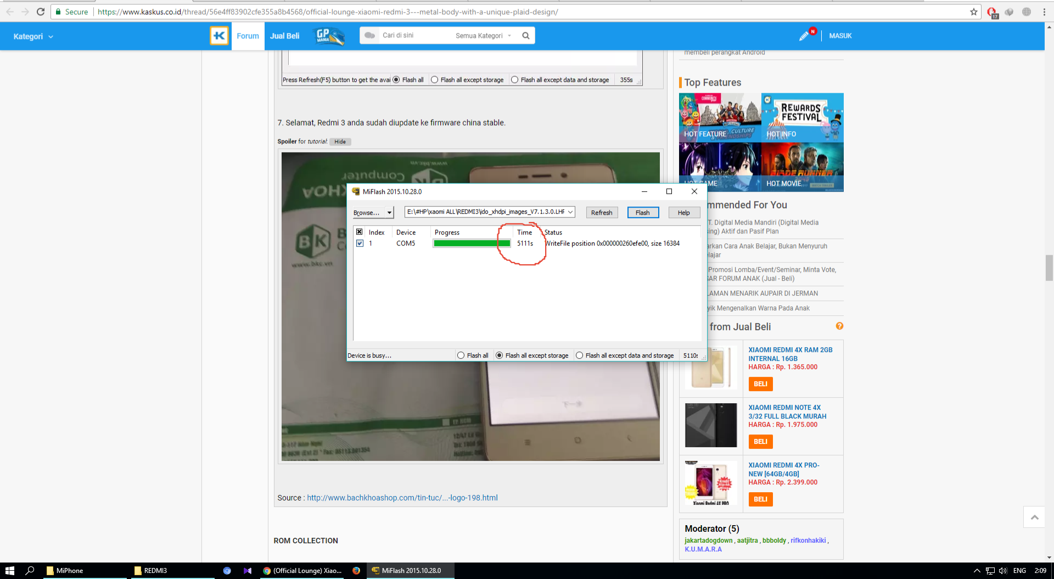Open the bachkhoashop source link
This screenshot has height=579, width=1054.
402,498
